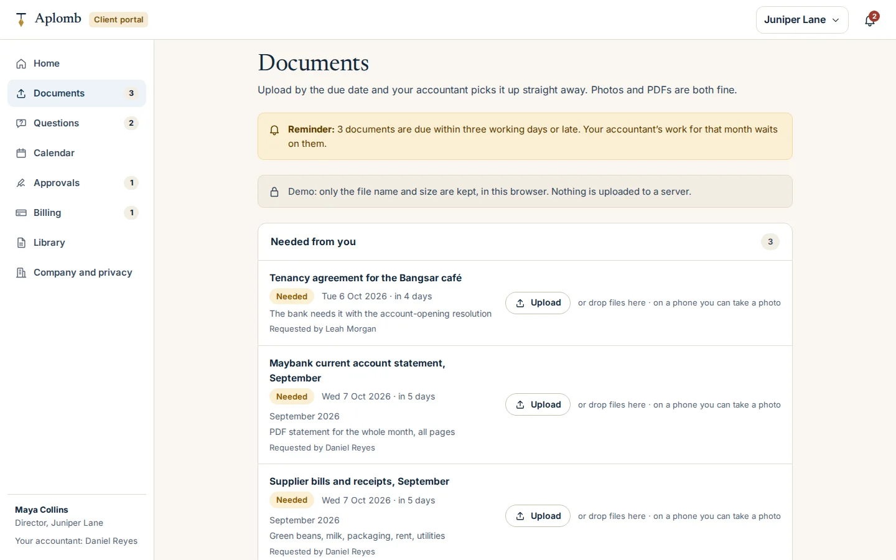This screenshot has height=560, width=896.
Task: Click the Questions count badge 2
Action: [x=131, y=123]
